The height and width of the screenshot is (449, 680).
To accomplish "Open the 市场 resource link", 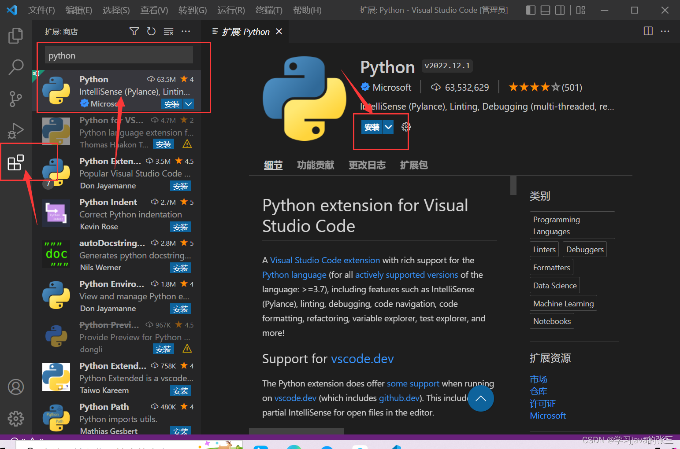I will (539, 379).
